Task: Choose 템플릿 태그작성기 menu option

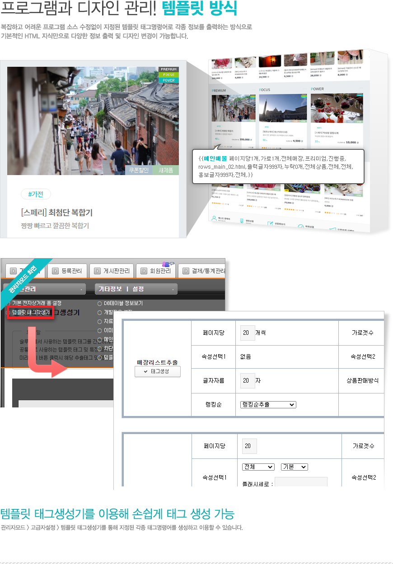Action: (31, 312)
